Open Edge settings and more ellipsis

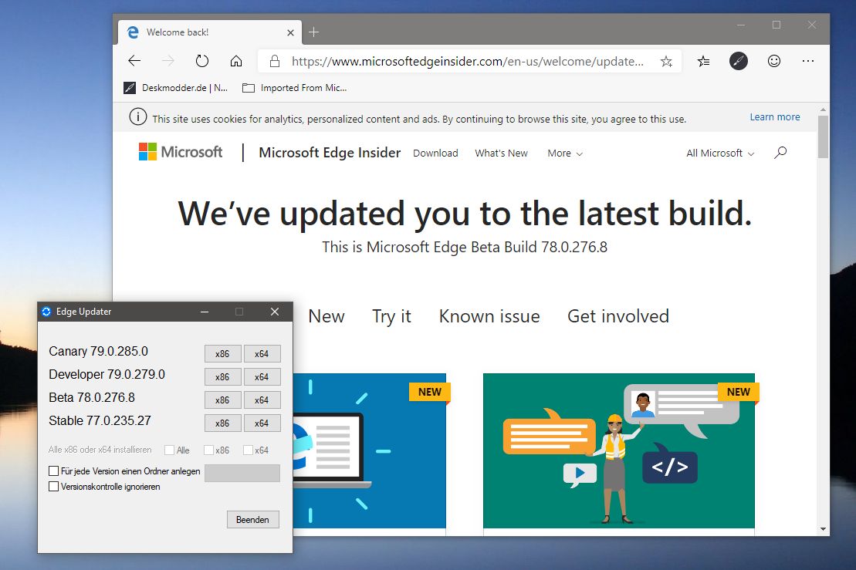(x=808, y=61)
